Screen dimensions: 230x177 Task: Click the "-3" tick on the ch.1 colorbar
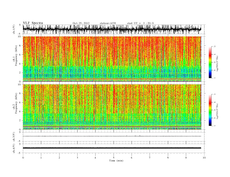click(214, 47)
